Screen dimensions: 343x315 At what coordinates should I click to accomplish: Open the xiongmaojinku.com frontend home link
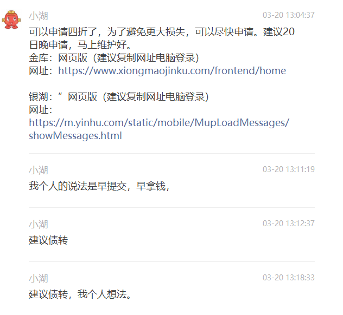click(172, 71)
